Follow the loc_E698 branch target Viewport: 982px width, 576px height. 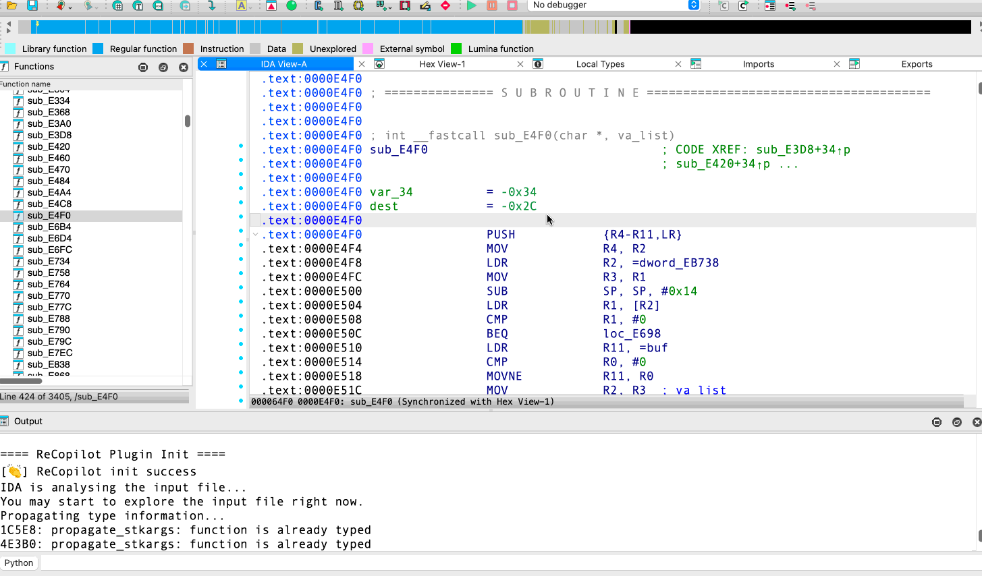[632, 334]
